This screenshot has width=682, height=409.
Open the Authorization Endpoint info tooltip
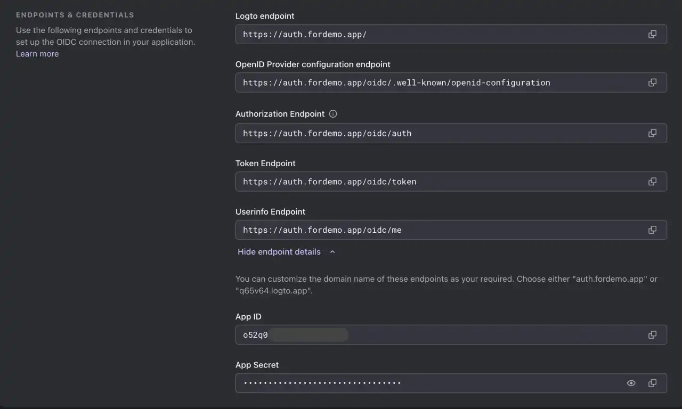[x=332, y=113]
